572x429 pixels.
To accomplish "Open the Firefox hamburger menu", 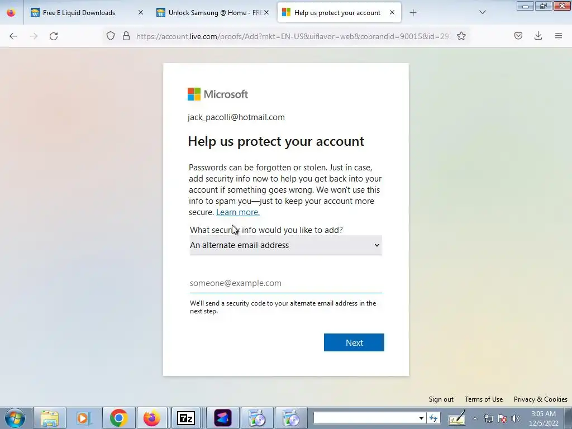I will coord(559,36).
